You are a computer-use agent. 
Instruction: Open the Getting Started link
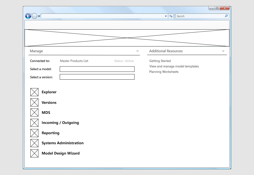[160, 61]
